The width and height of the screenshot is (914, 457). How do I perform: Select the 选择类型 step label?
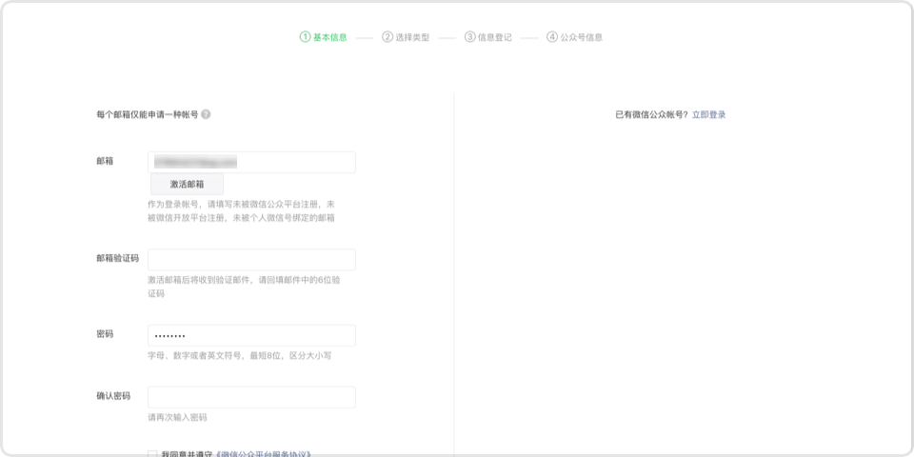[x=412, y=37]
